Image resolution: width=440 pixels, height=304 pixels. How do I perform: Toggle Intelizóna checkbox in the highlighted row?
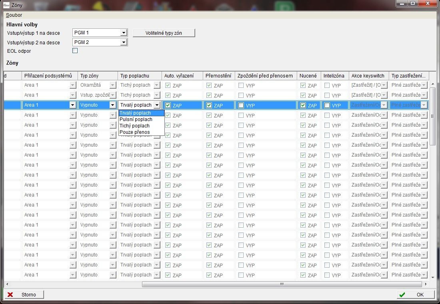point(327,105)
